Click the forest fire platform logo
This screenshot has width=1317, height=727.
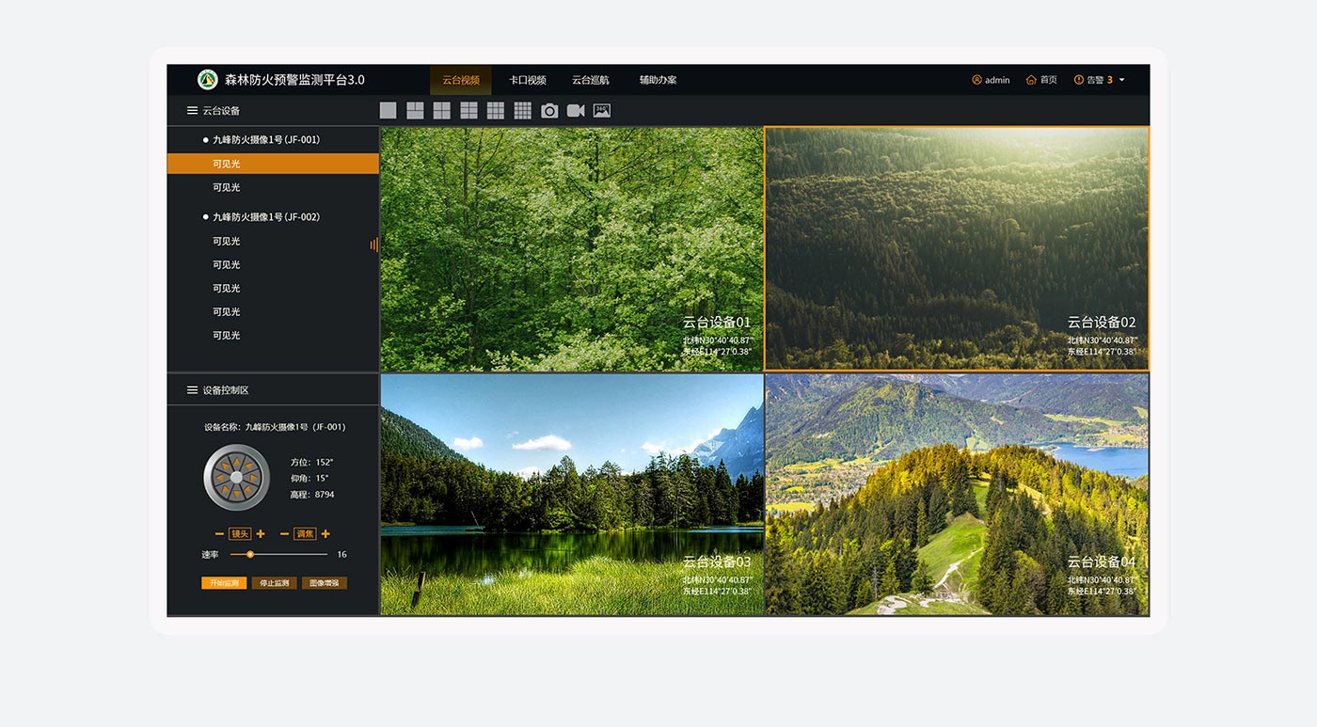(208, 80)
